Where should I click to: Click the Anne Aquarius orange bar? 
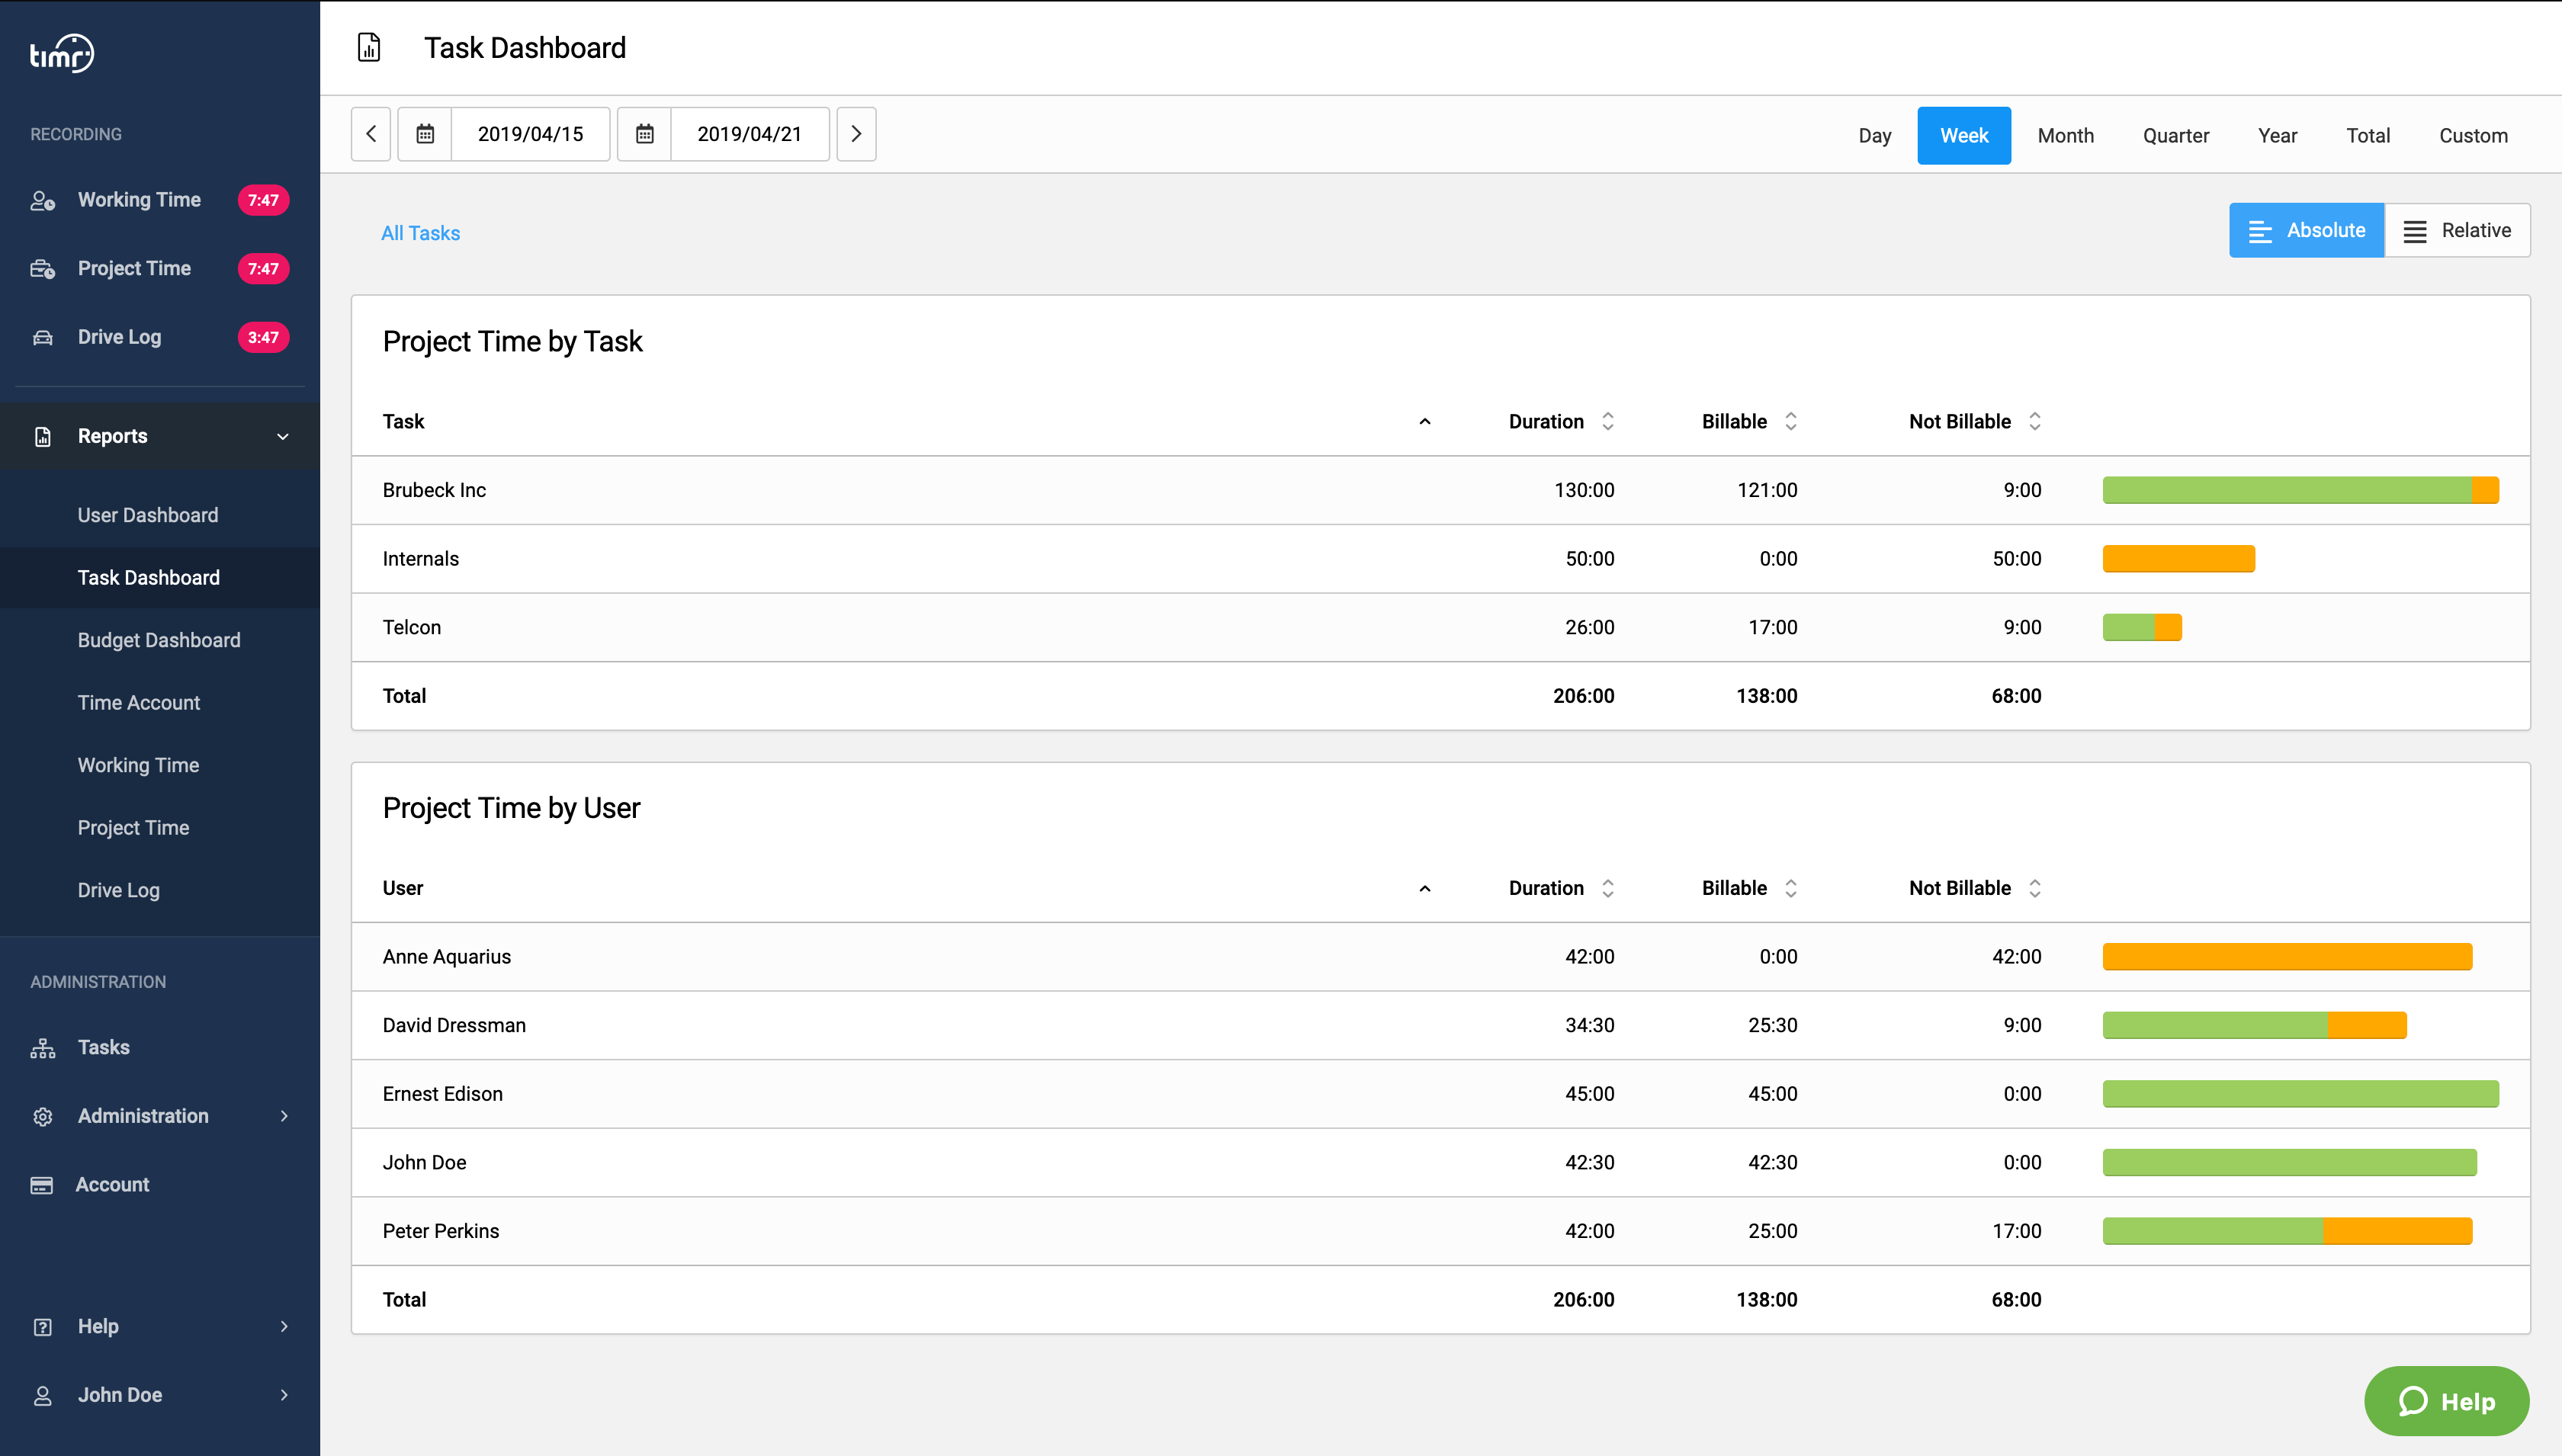(2287, 957)
